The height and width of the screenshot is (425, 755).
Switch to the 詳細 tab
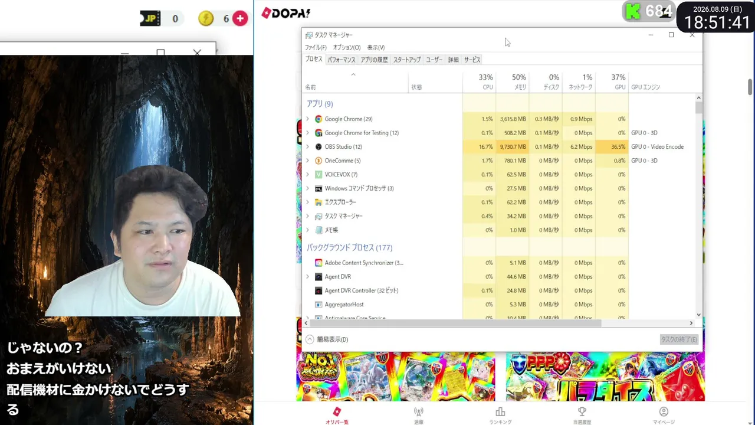tap(453, 60)
